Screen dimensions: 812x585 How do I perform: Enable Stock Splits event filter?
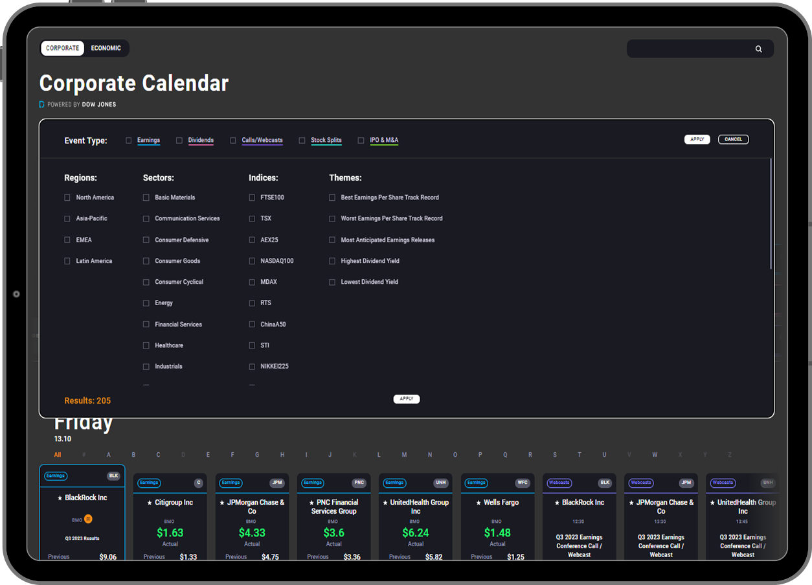(x=302, y=140)
